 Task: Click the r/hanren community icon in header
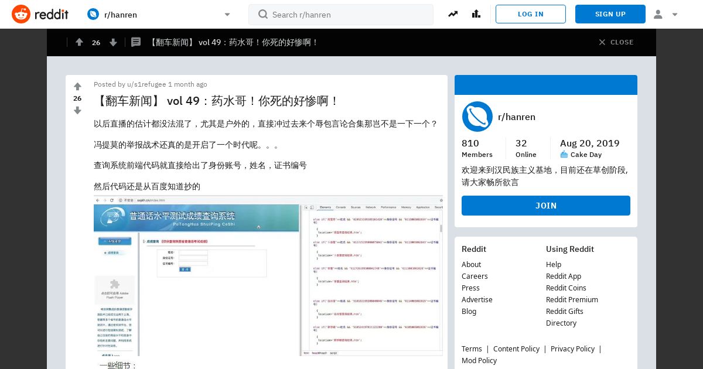click(x=93, y=14)
